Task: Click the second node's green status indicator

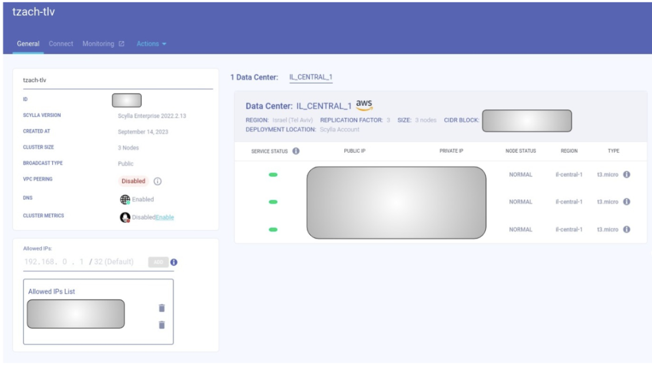Action: (273, 202)
